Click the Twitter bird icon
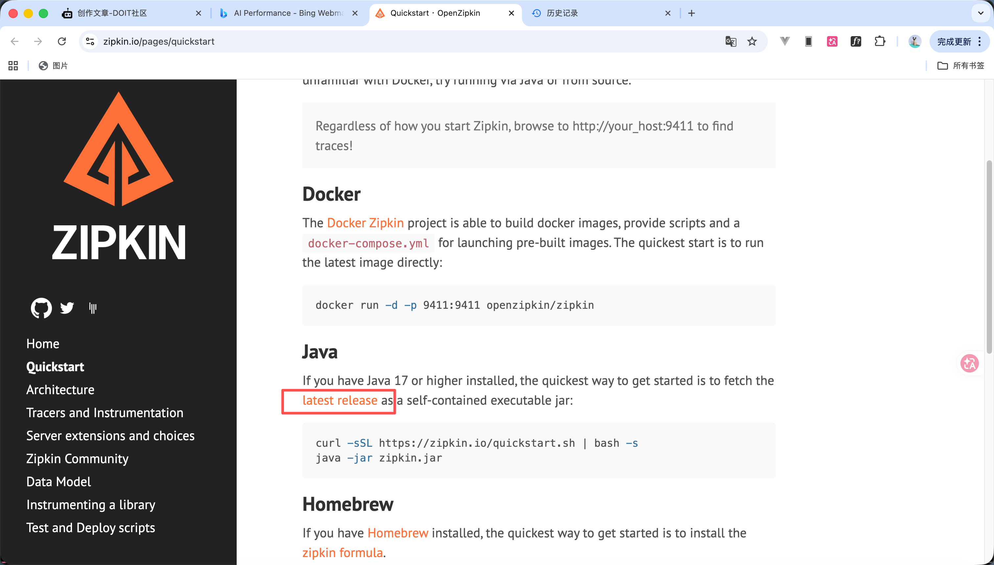Viewport: 994px width, 565px height. pyautogui.click(x=67, y=308)
